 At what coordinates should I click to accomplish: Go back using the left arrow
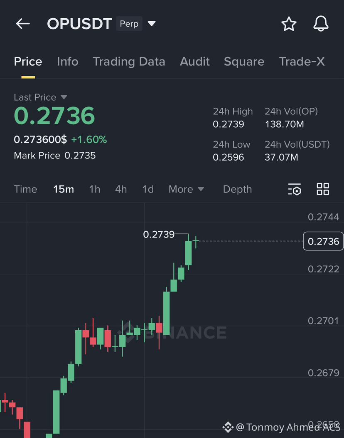23,24
